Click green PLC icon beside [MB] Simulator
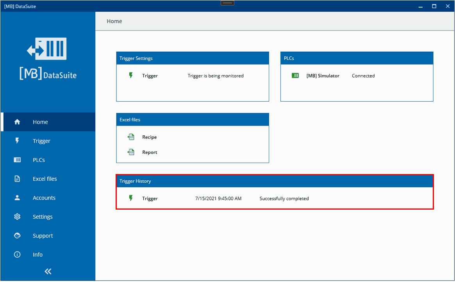This screenshot has width=455, height=282. [295, 75]
